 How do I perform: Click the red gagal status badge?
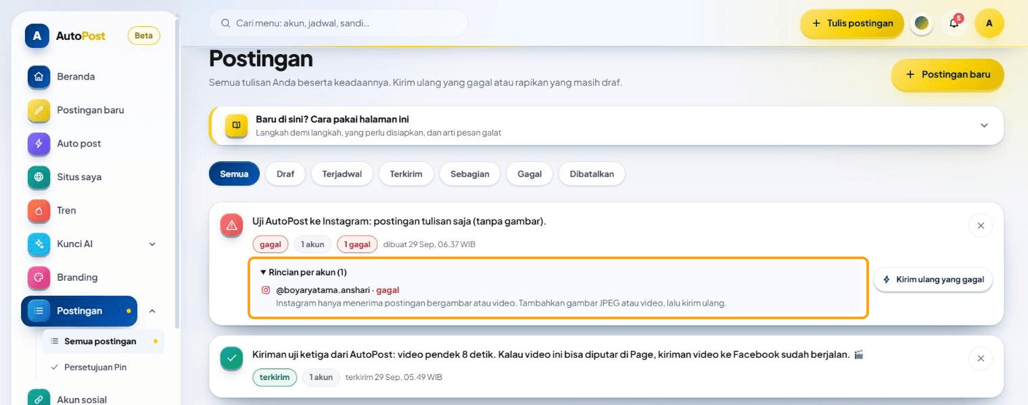pos(271,244)
